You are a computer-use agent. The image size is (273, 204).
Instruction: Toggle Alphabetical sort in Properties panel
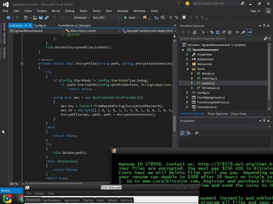click(189, 133)
